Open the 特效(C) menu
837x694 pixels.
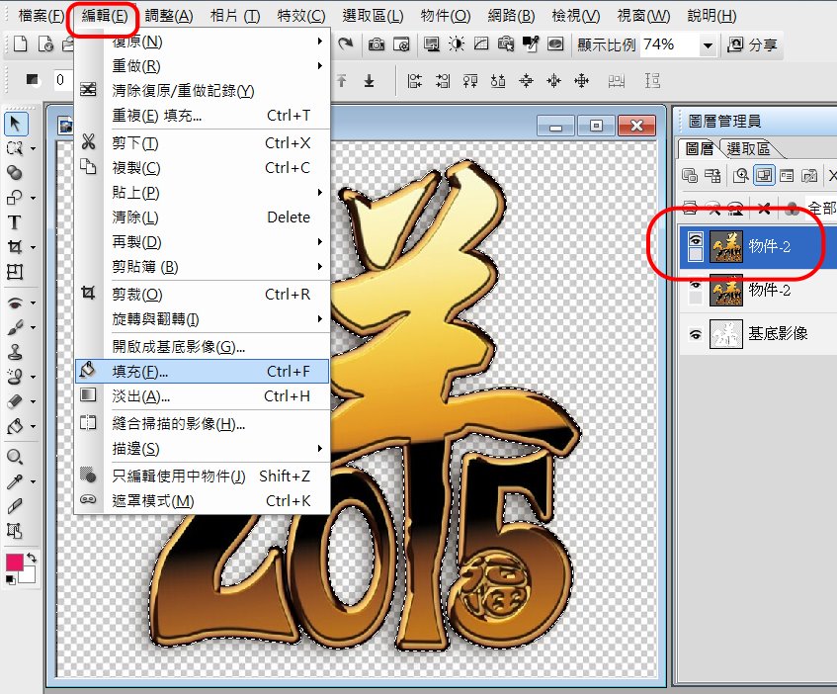301,16
